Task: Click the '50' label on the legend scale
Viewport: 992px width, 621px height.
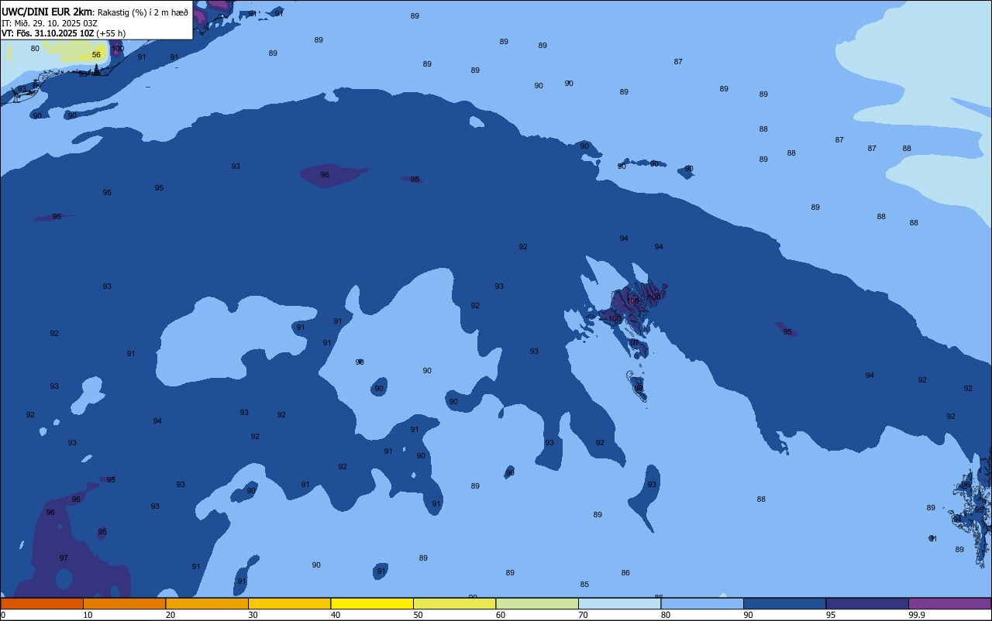Action: (418, 615)
